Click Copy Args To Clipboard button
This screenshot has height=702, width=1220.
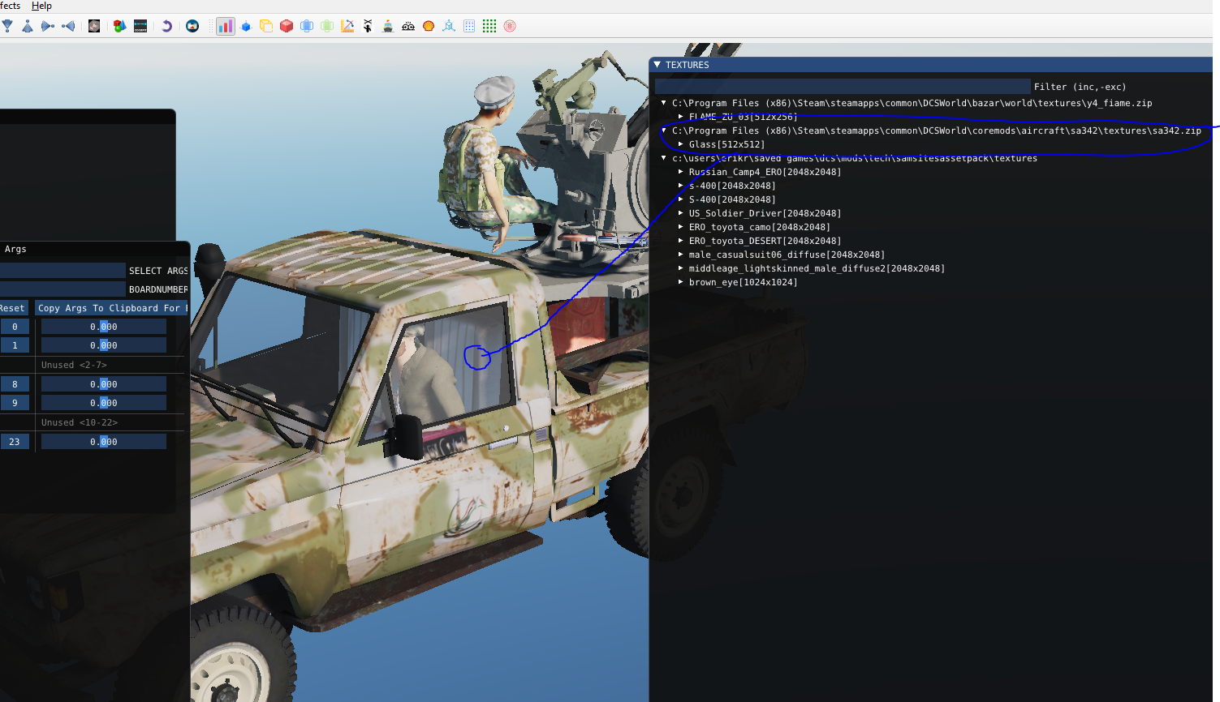112,308
